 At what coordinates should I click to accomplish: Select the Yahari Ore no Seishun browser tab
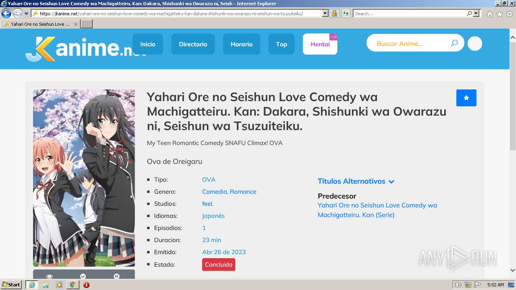pos(40,24)
